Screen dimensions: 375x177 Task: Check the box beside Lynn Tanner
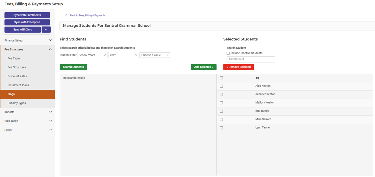(221, 128)
